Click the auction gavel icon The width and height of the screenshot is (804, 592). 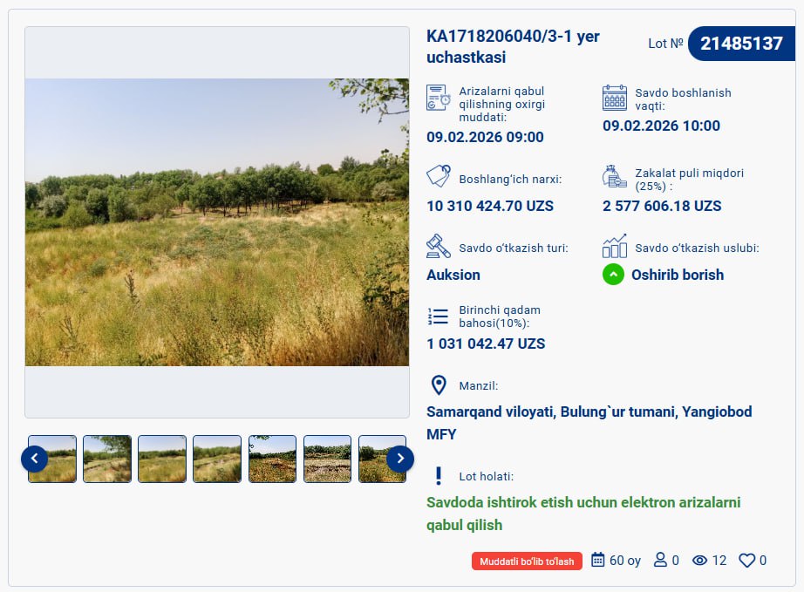[439, 246]
